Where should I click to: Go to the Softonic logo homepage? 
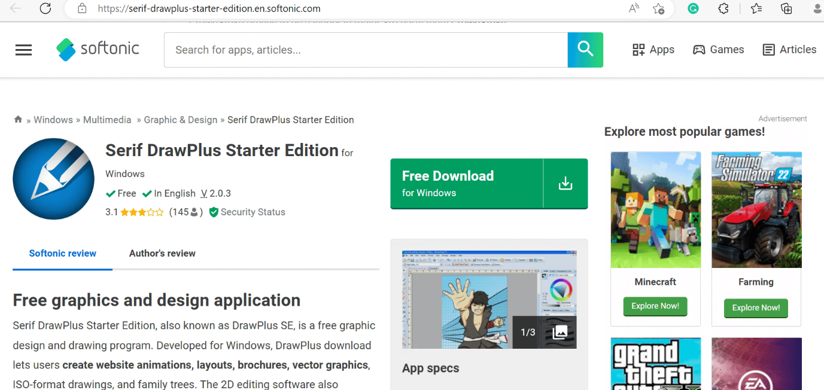pos(98,49)
